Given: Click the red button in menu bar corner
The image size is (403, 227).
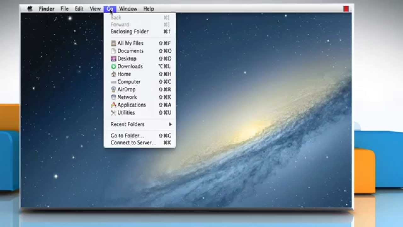Looking at the screenshot, I should click(346, 9).
